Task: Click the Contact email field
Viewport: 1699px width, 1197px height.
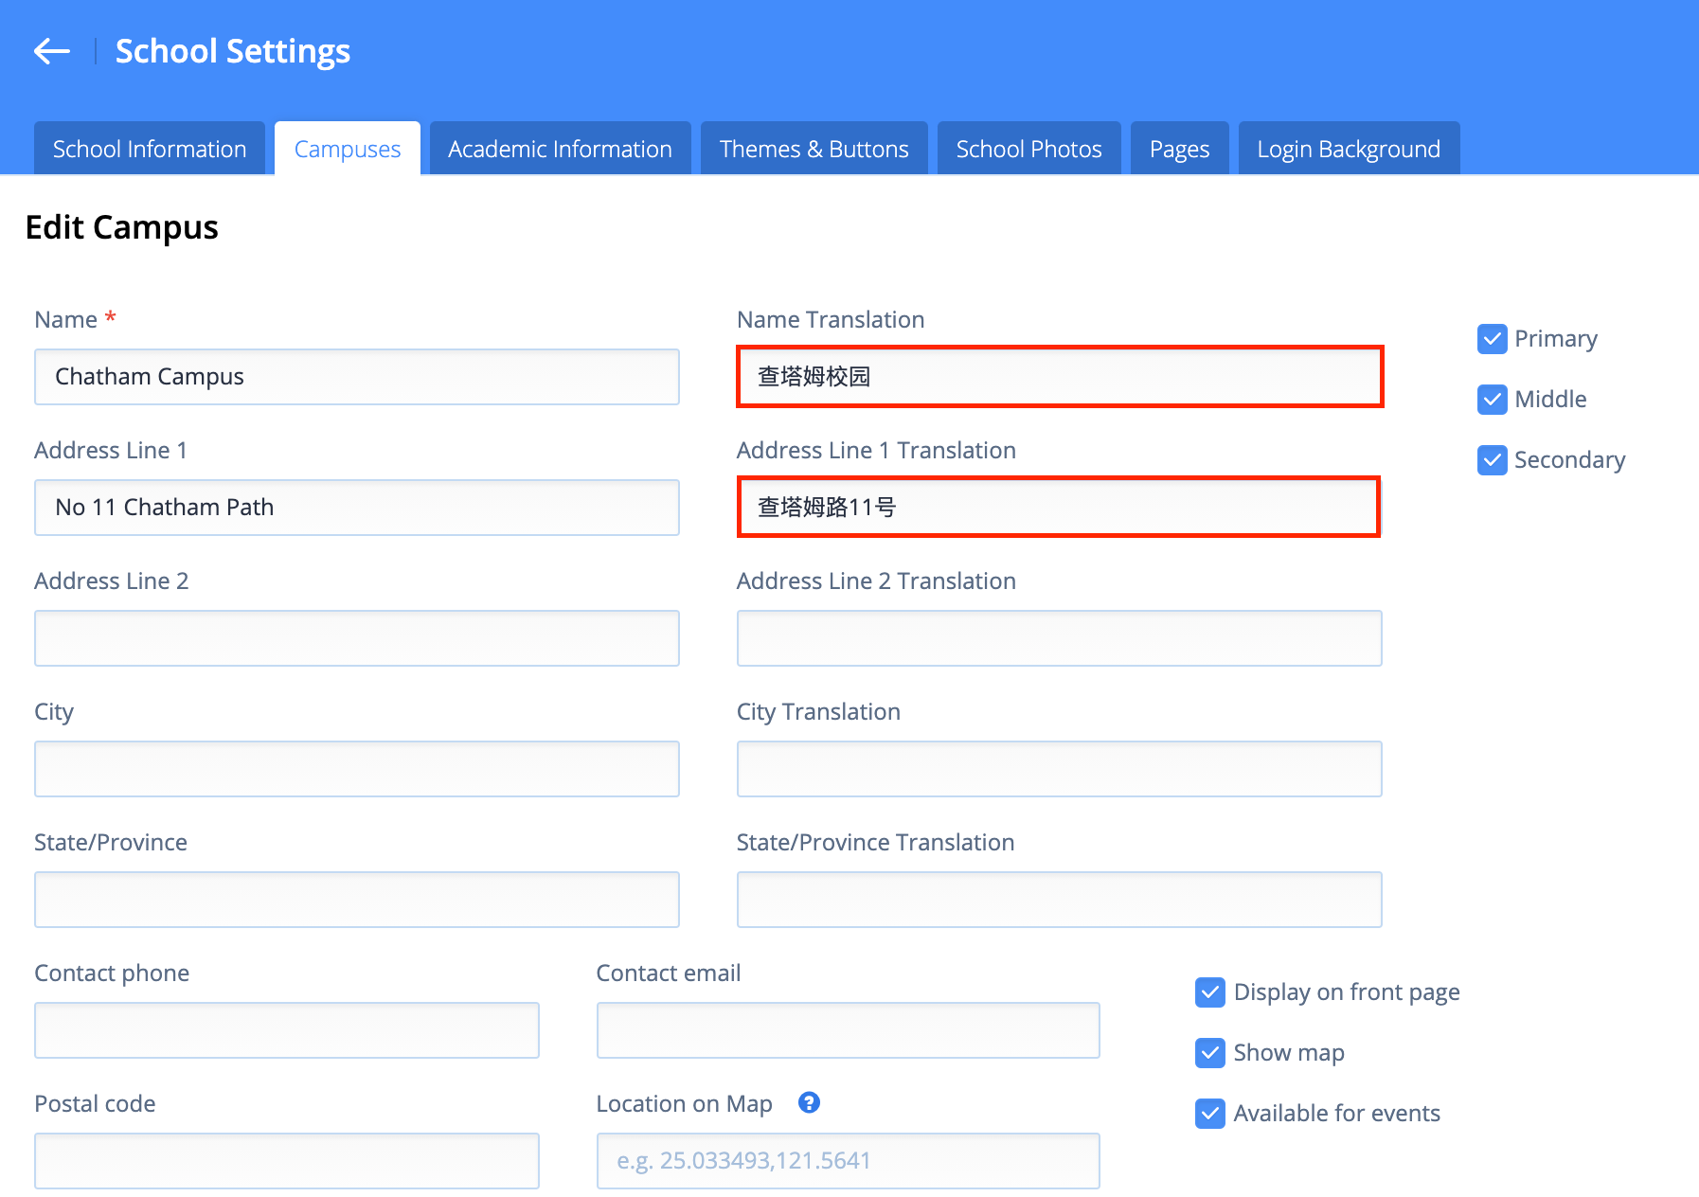Action: coord(848,1030)
